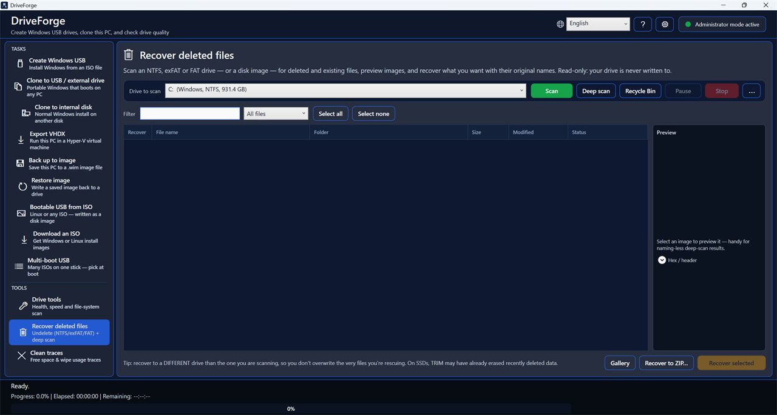This screenshot has width=777, height=415.
Task: Click the Recover deleted files sidebar trash icon
Action: (23, 332)
